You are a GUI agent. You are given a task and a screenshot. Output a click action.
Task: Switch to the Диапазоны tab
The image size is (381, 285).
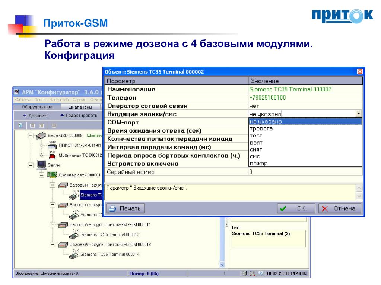pyautogui.click(x=80, y=107)
